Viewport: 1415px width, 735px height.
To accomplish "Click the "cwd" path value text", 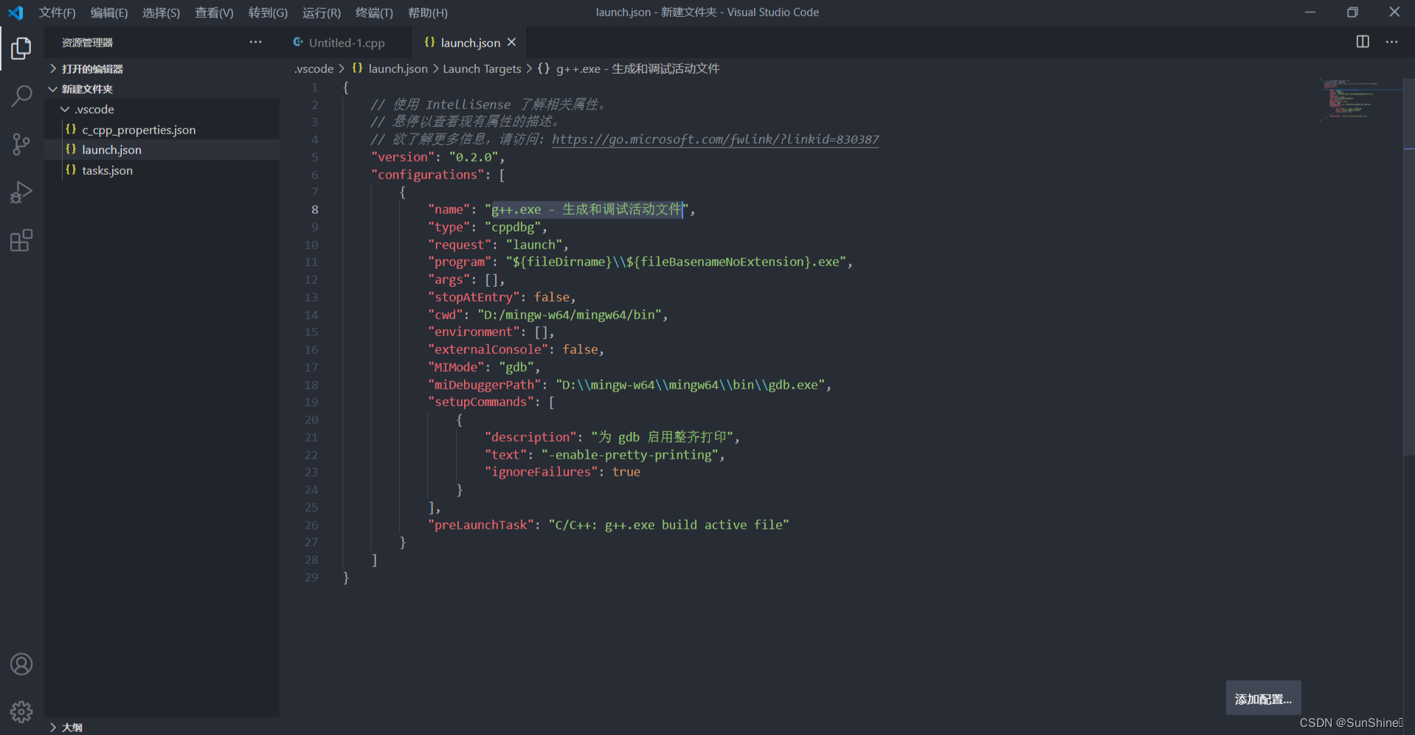I will (x=570, y=315).
